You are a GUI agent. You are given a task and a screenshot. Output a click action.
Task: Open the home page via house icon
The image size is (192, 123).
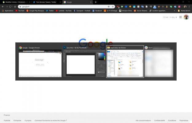[15, 7]
